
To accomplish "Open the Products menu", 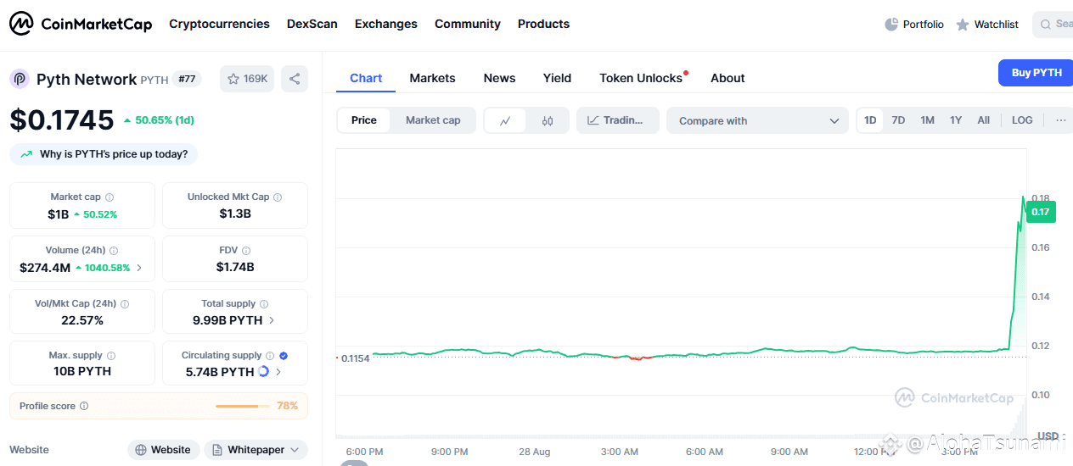I will pyautogui.click(x=543, y=24).
